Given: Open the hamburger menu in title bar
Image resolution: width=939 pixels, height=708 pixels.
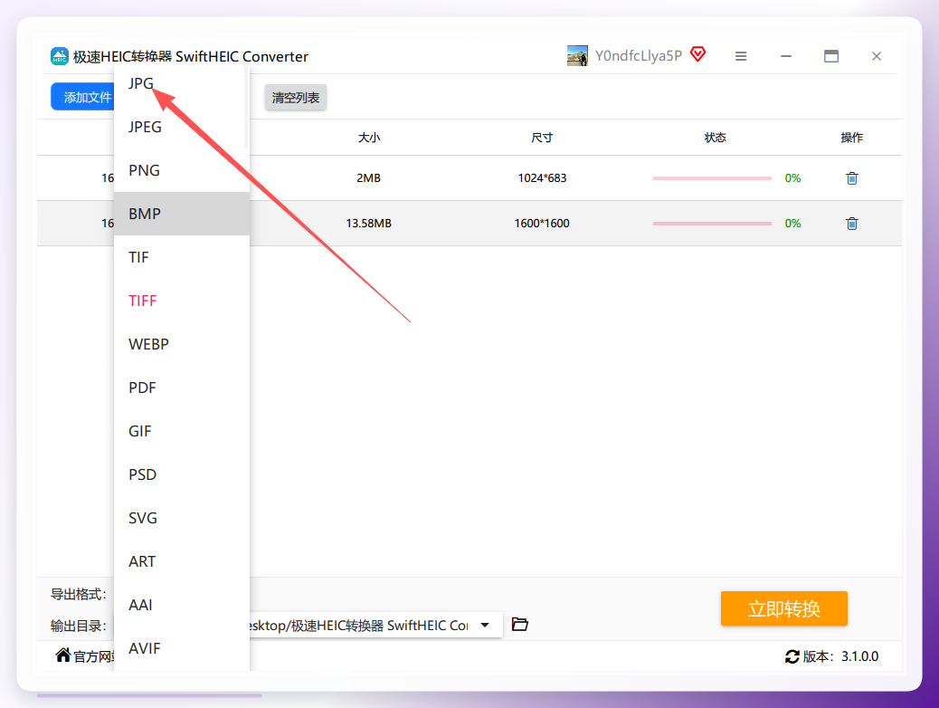Looking at the screenshot, I should 741,56.
